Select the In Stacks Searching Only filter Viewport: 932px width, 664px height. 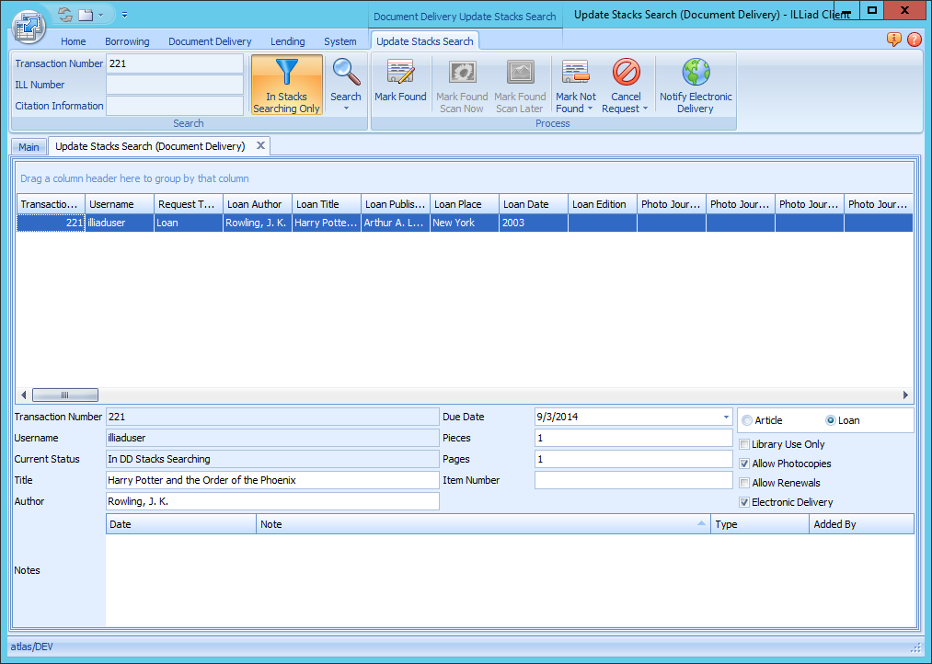point(286,85)
